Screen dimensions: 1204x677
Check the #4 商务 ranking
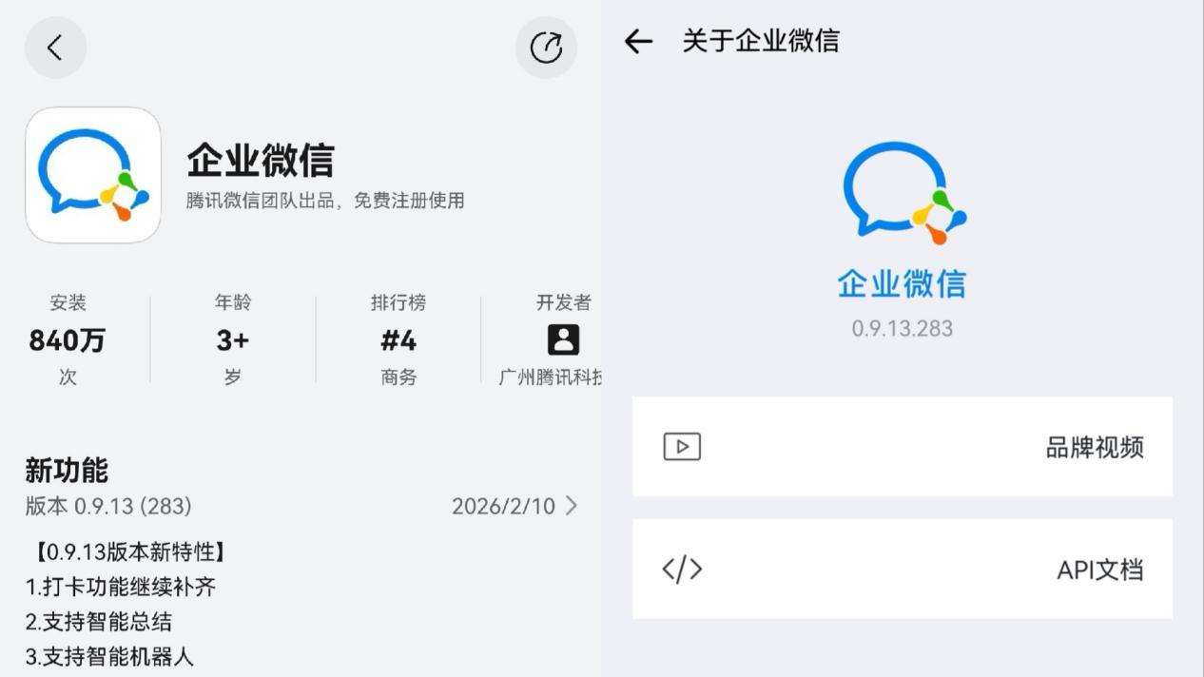click(x=398, y=340)
